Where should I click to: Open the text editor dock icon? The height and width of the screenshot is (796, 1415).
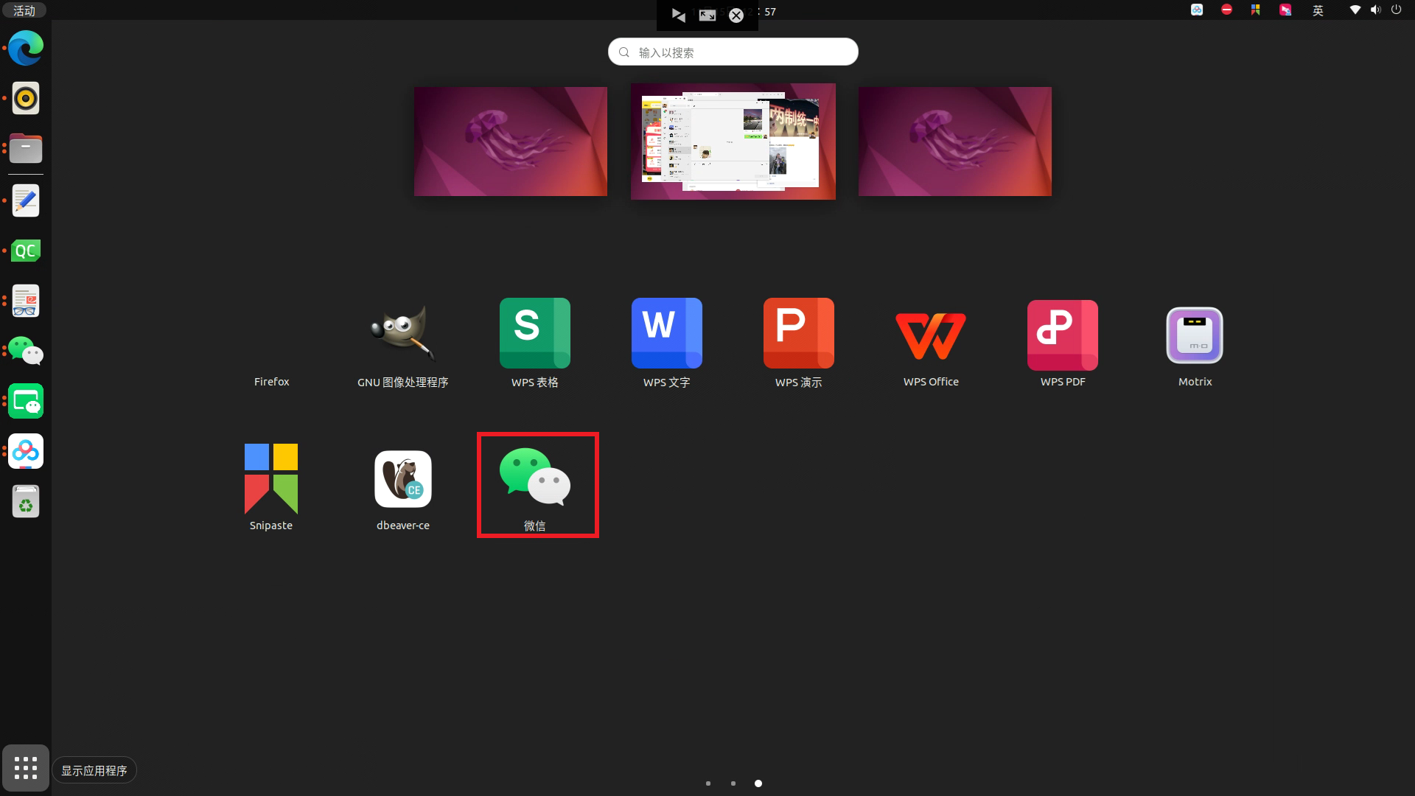pos(26,200)
